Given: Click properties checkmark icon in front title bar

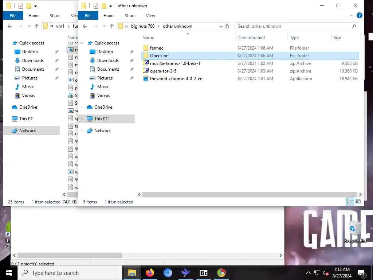Looking at the screenshot, I should [x=96, y=6].
